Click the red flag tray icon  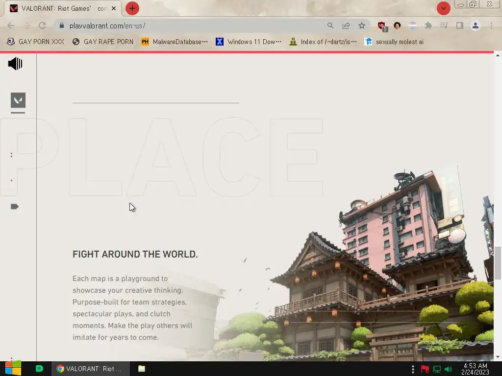point(425,369)
